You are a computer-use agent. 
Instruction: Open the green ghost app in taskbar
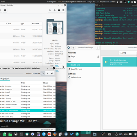tap(5, 134)
